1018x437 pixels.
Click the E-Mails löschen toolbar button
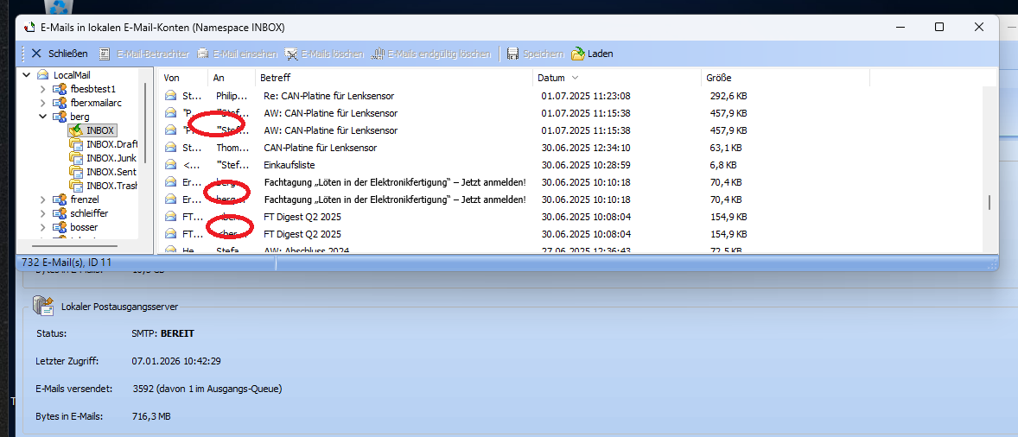(x=324, y=54)
